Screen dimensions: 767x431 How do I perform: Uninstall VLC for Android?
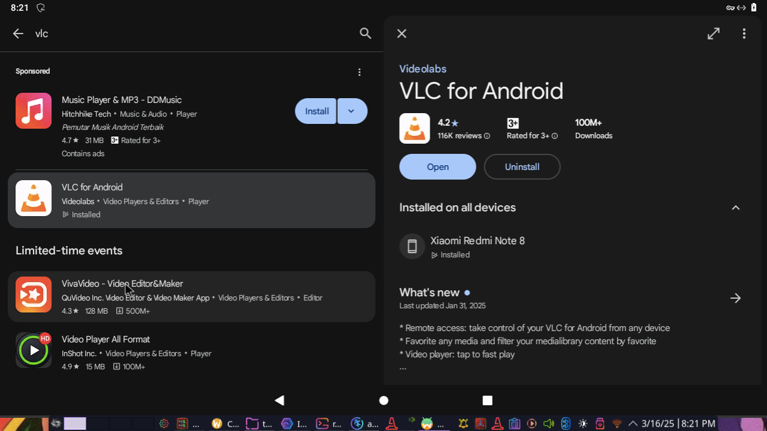523,167
